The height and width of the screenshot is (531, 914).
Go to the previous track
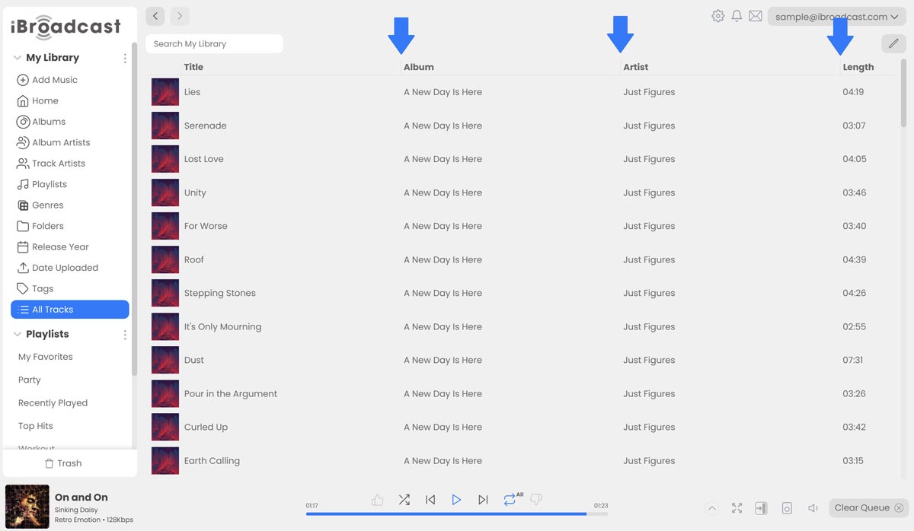pyautogui.click(x=430, y=500)
